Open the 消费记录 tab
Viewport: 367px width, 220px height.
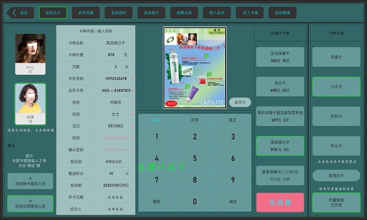(184, 13)
